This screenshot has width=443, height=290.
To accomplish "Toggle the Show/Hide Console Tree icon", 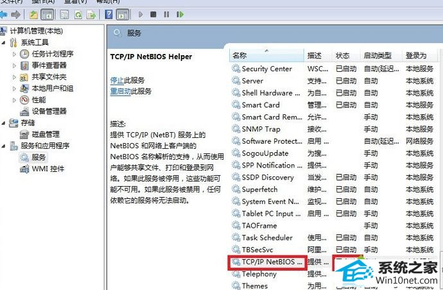I will click(x=47, y=14).
